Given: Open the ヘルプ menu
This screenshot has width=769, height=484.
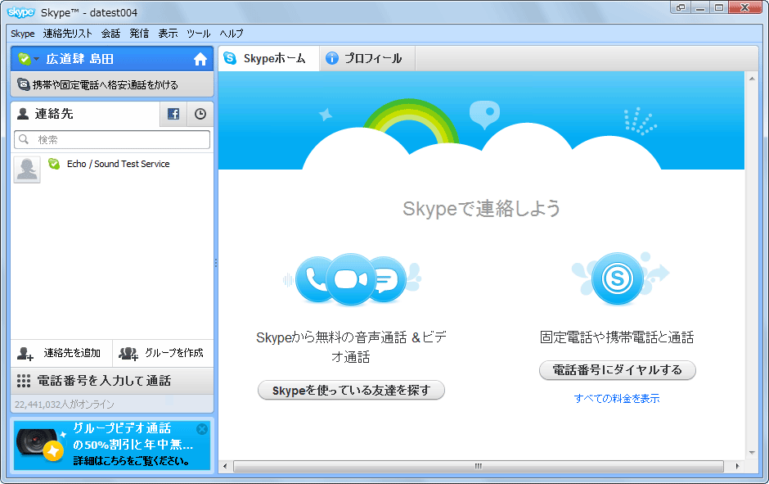Looking at the screenshot, I should coord(232,34).
